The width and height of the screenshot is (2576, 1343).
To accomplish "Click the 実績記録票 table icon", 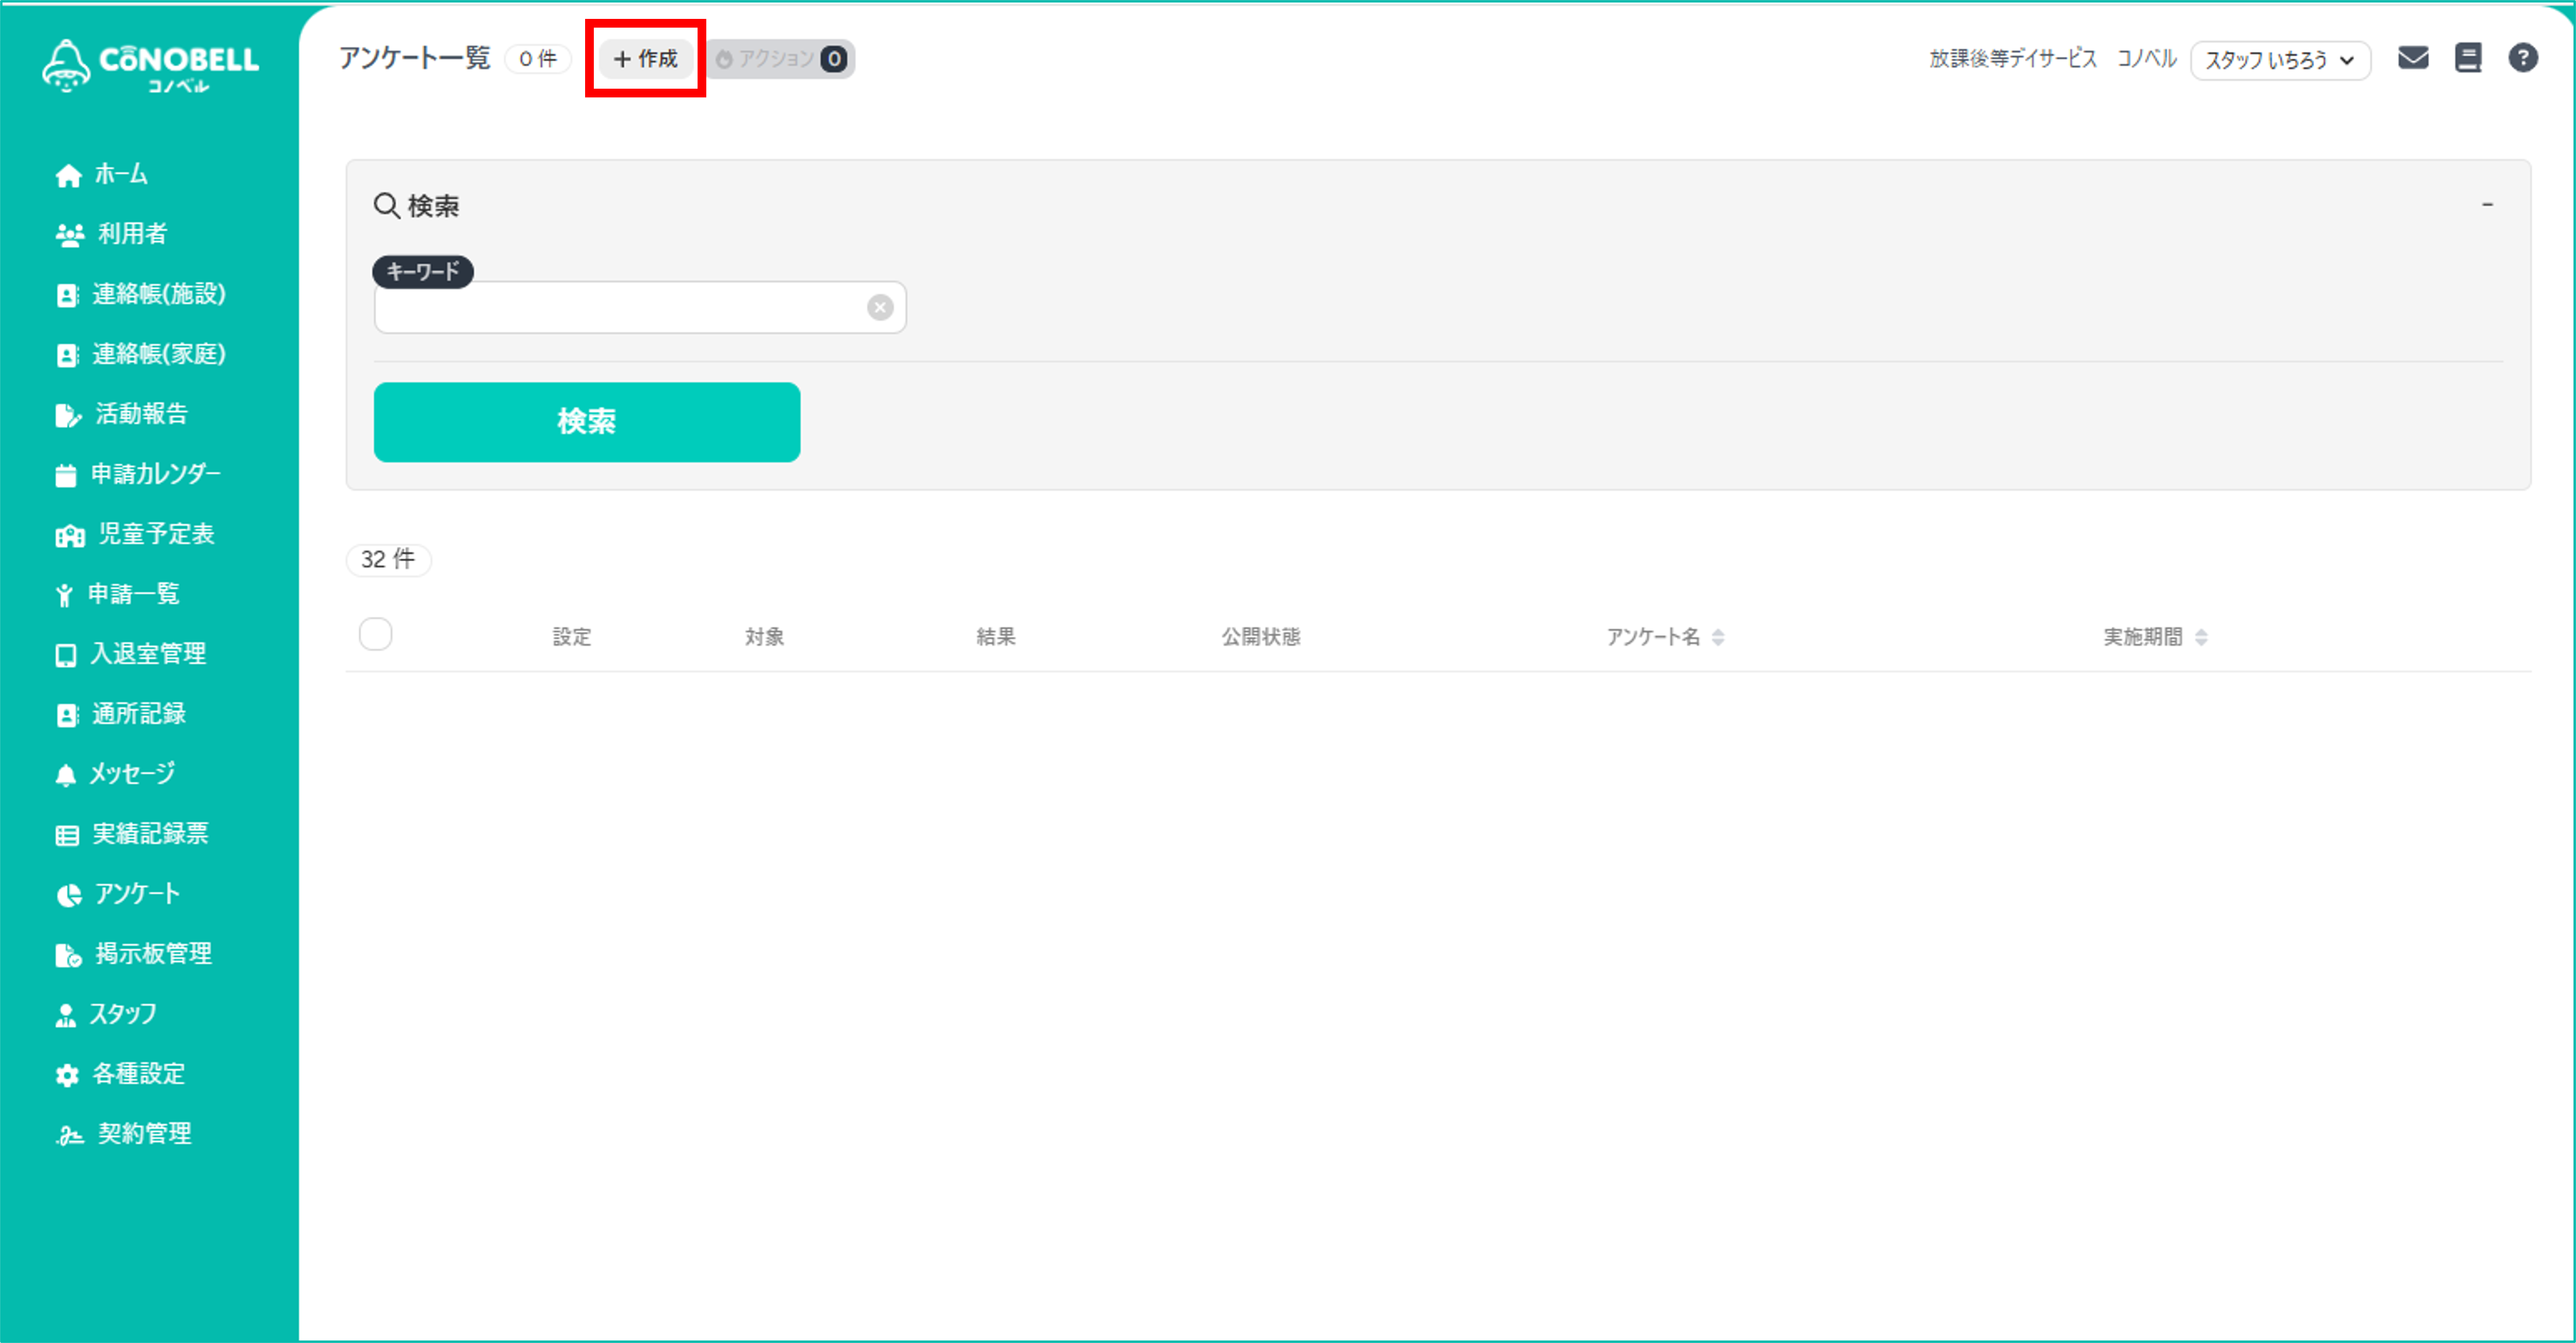I will (67, 835).
